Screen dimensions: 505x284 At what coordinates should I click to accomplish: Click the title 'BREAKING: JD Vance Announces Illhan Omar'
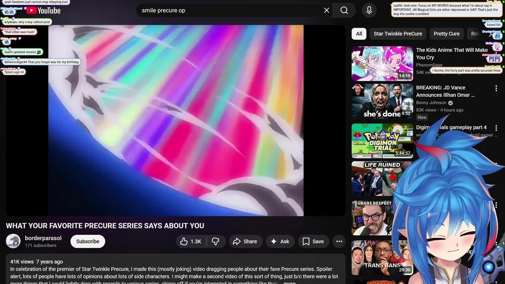point(445,91)
